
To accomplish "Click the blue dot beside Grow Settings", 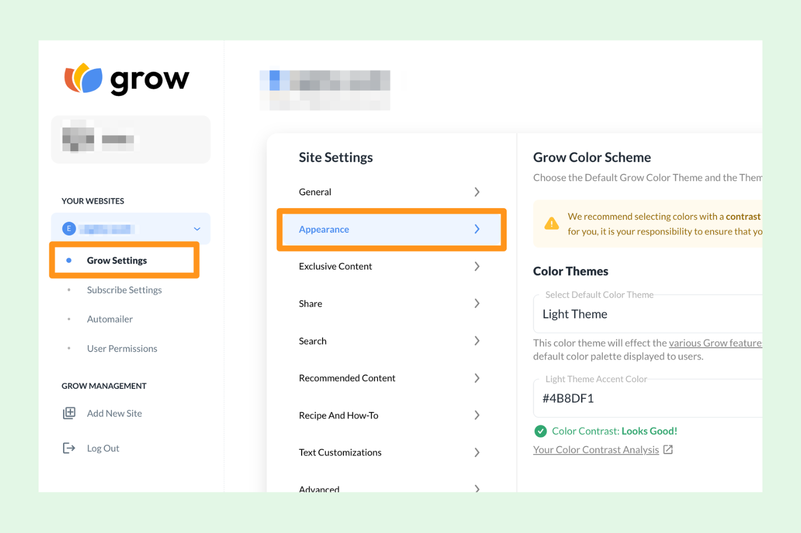I will [68, 260].
